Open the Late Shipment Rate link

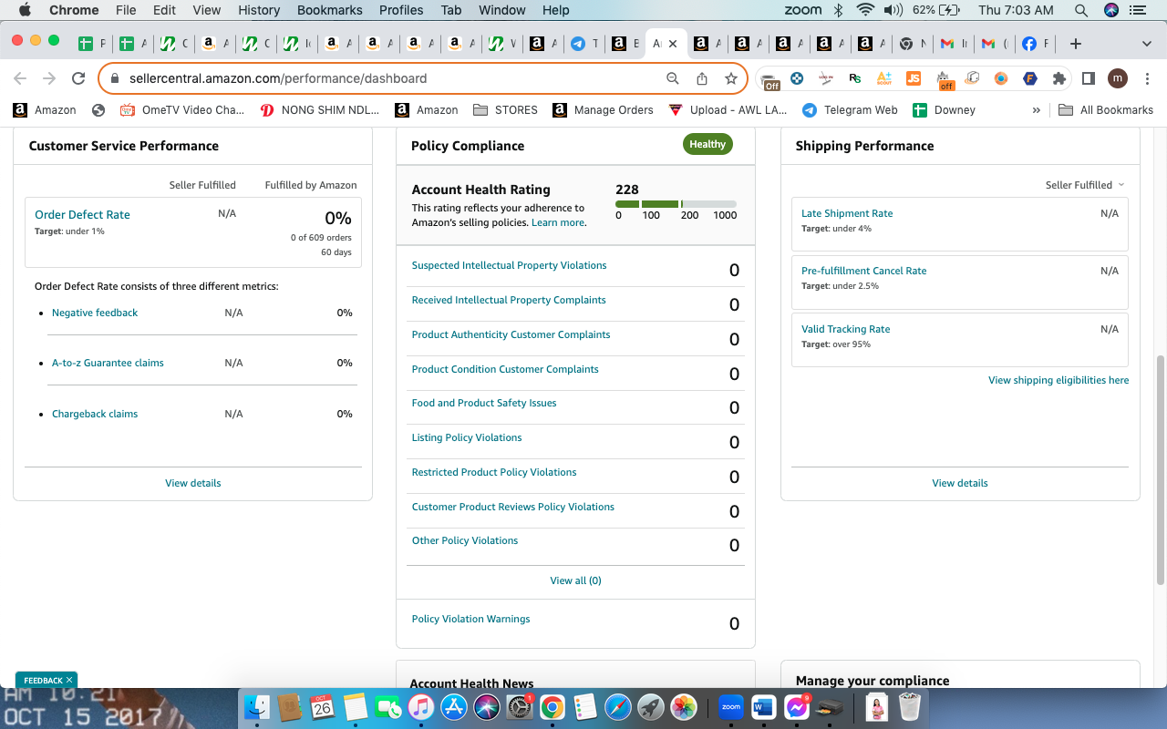(847, 213)
